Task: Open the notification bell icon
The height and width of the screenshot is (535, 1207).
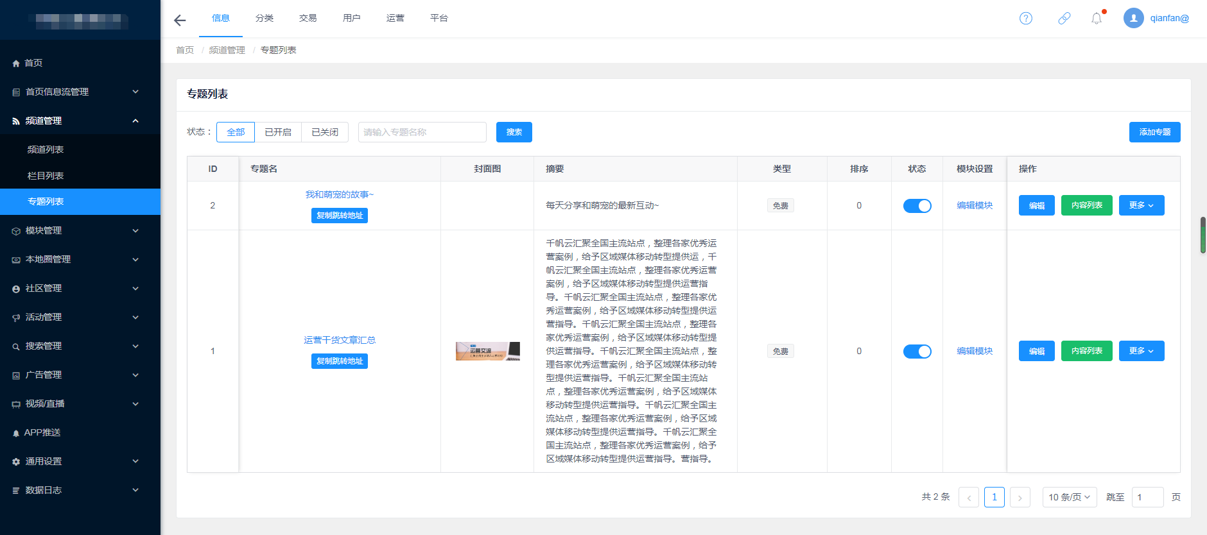Action: (1097, 18)
